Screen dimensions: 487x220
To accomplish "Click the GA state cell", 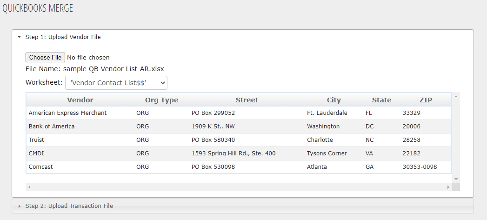I will pyautogui.click(x=382, y=167).
